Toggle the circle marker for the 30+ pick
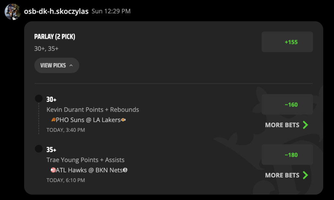The width and height of the screenshot is (334, 200). pos(39,99)
